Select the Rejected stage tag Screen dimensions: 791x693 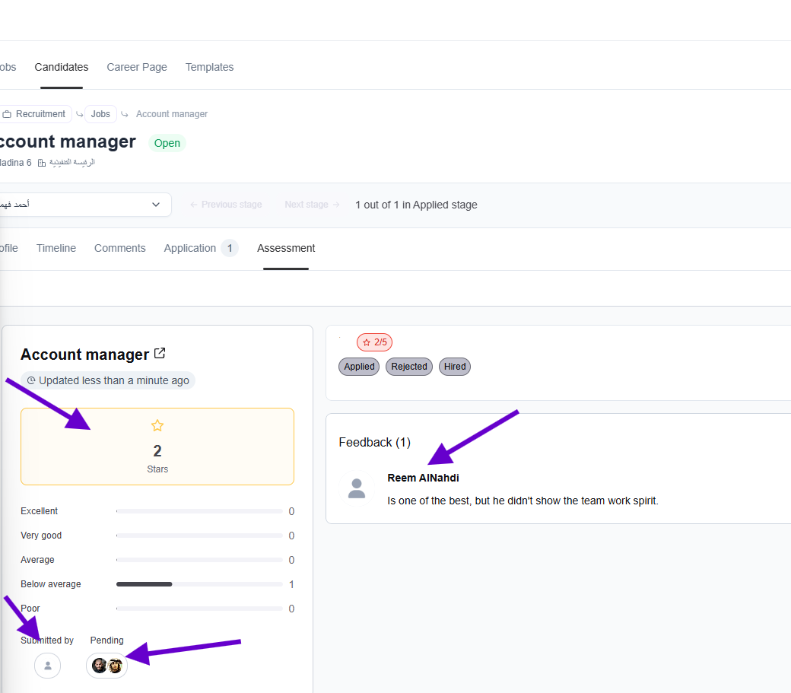point(409,367)
